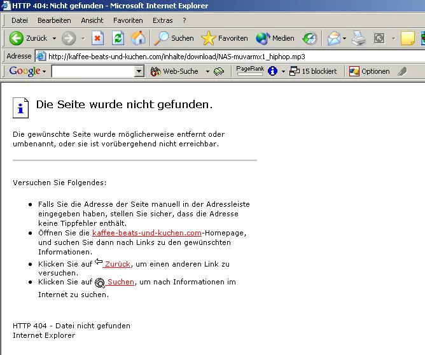This screenshot has width=425, height=355.
Task: Click the greyed Edit icon after printer
Action: pyautogui.click(x=379, y=38)
